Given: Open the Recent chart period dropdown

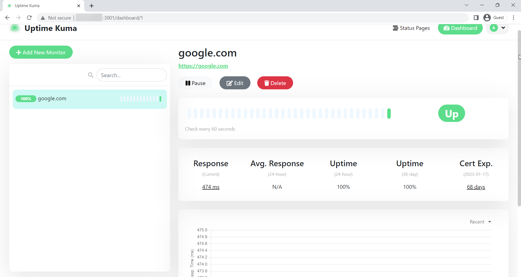Looking at the screenshot, I should (480, 222).
